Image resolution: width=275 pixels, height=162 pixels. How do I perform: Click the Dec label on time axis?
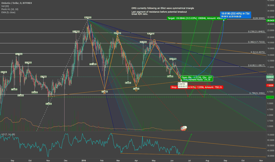click(x=66, y=161)
